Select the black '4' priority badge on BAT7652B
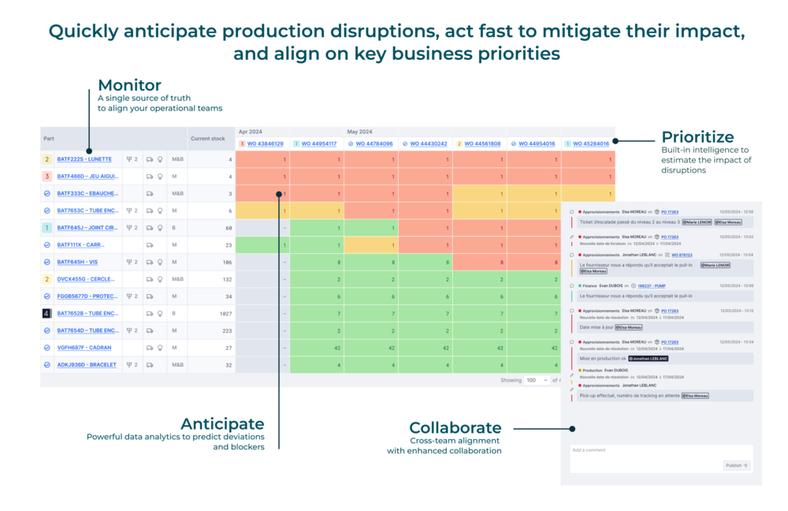Screen dimensions: 788x511 coord(46,313)
